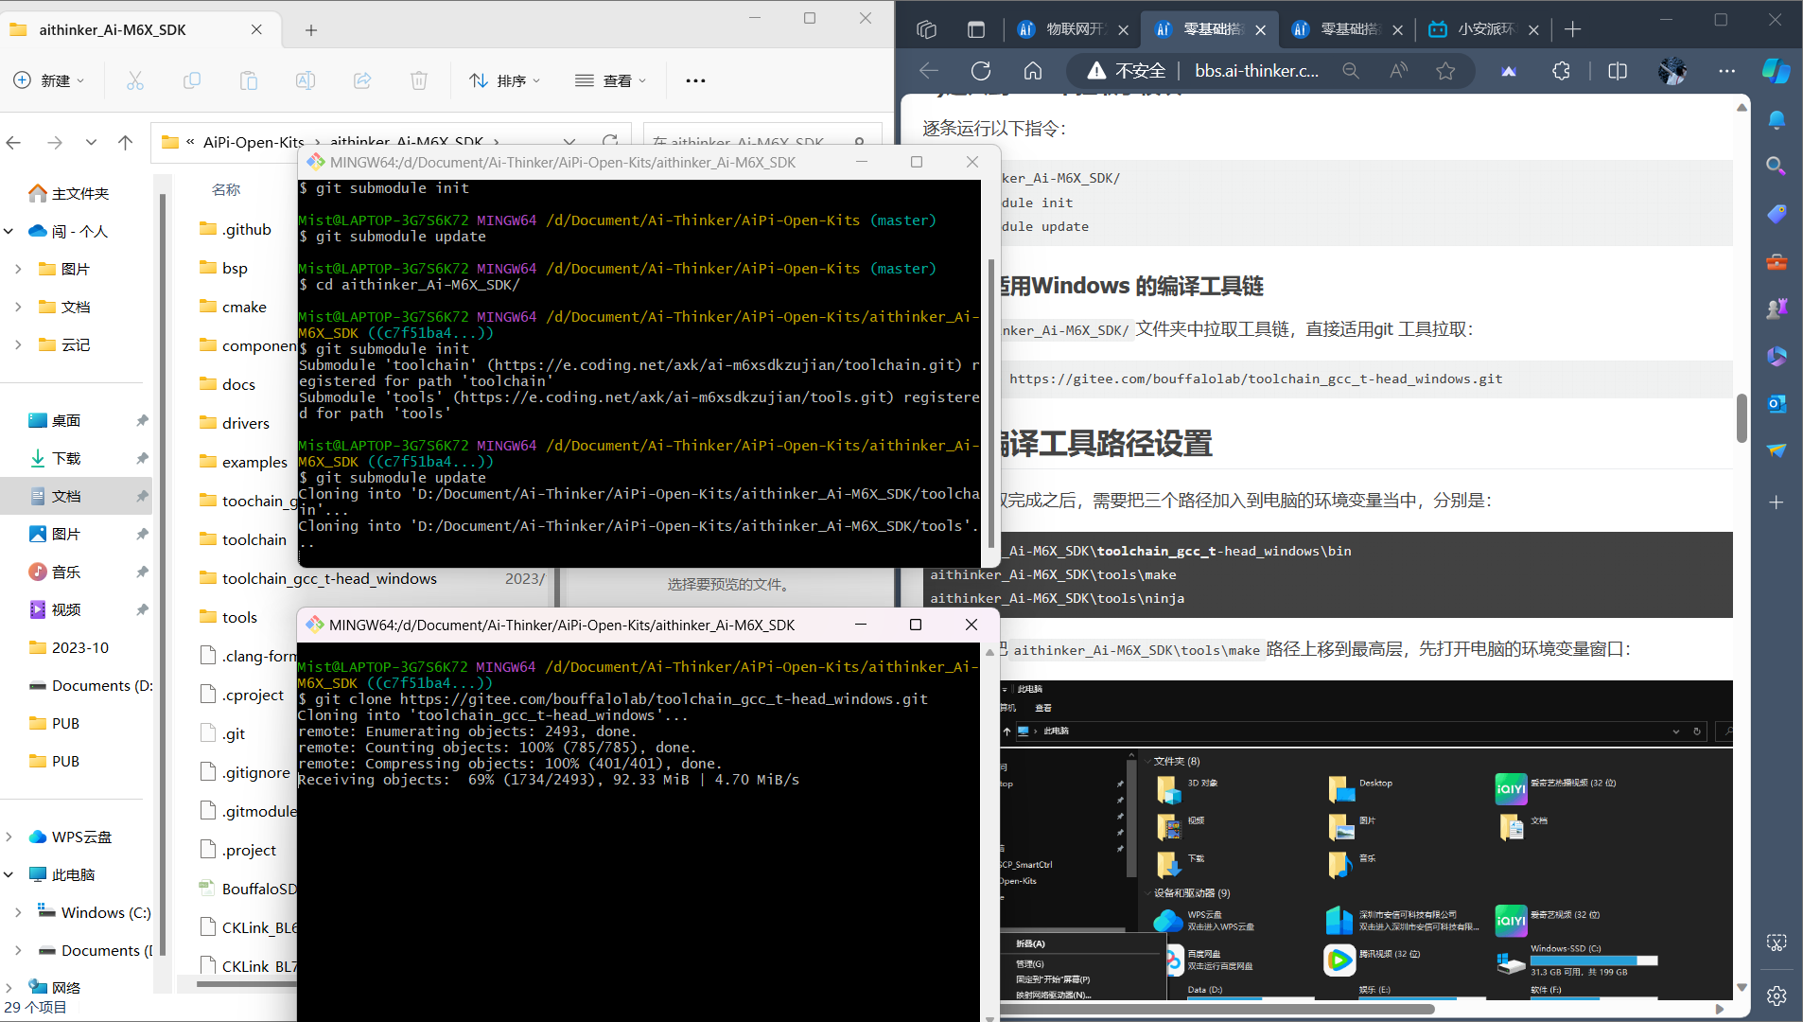Screen dimensions: 1803x1022
Task: Open a new Edge tab
Action: click(1573, 30)
